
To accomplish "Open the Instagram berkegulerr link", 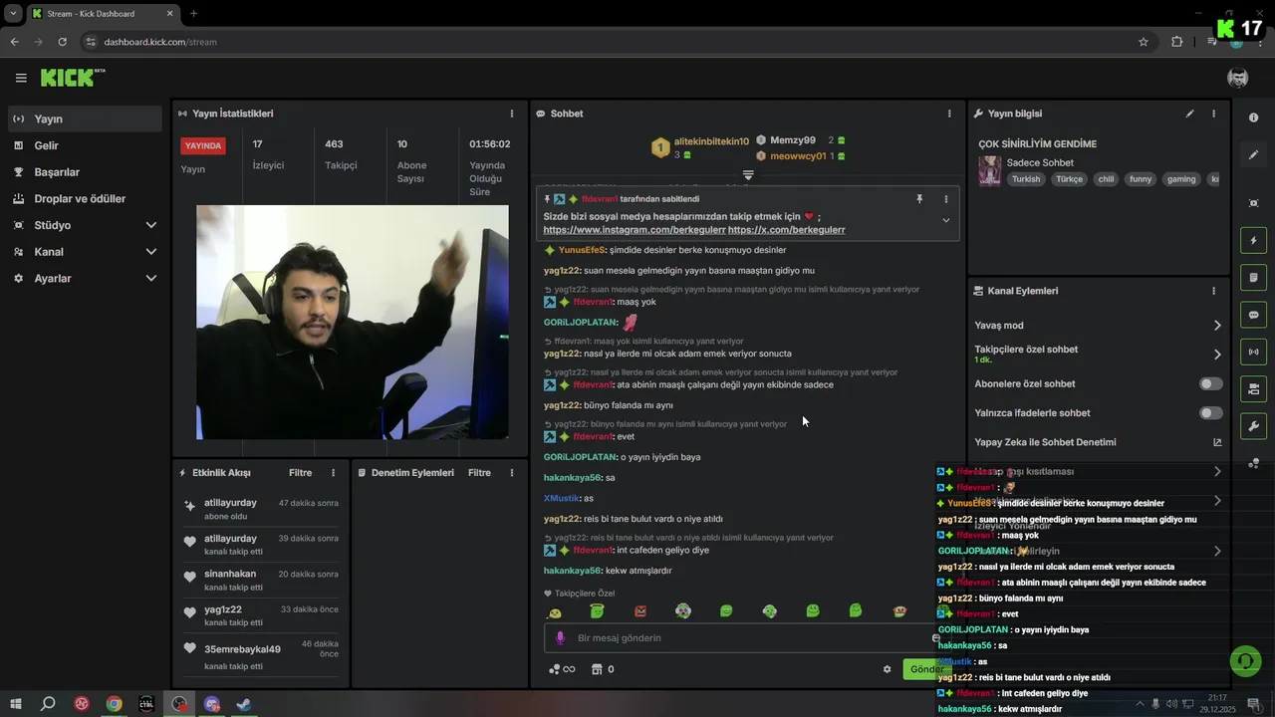I will (x=635, y=230).
